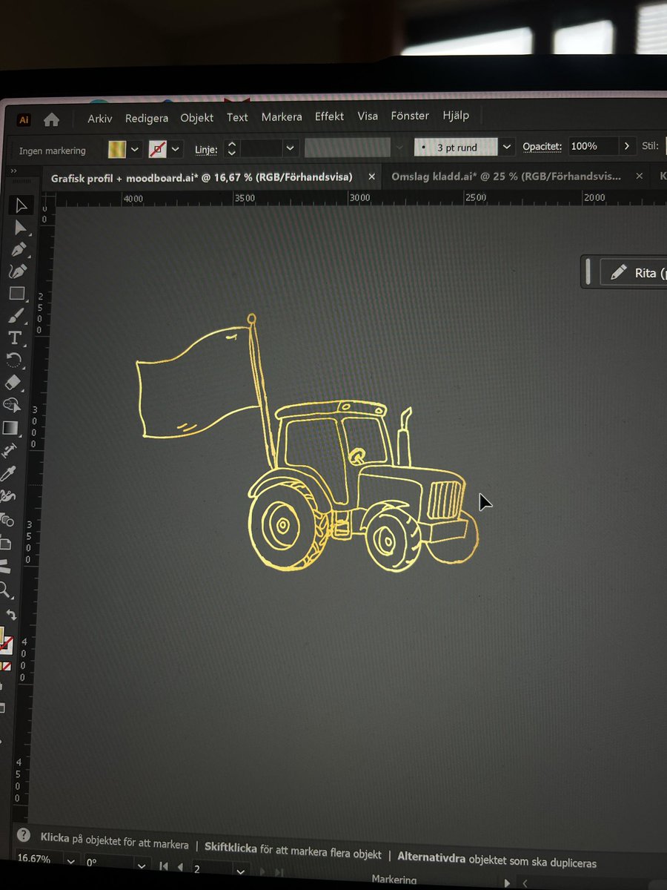Select the Type tool

[15, 338]
